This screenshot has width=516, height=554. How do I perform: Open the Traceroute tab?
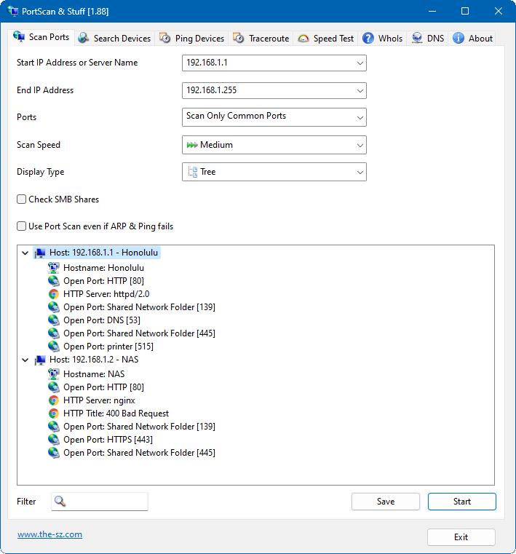[261, 38]
